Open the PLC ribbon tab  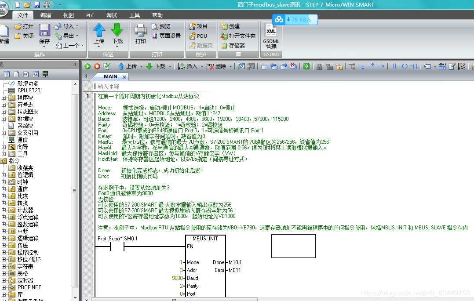click(90, 15)
